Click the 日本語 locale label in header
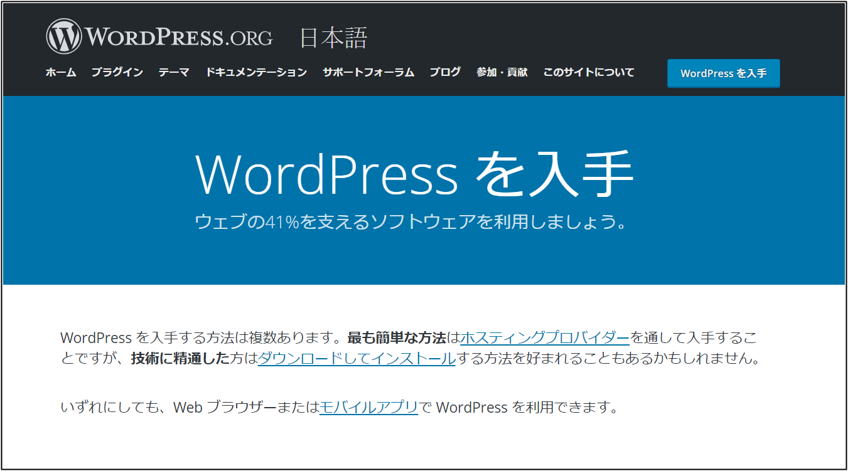Viewport: 848px width, 471px height. point(333,38)
